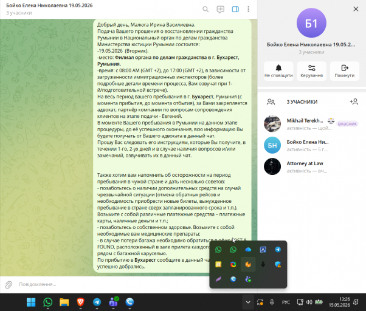The image size is (366, 311).
Task: Toggle the right info sidebar panel
Action: click(x=235, y=9)
